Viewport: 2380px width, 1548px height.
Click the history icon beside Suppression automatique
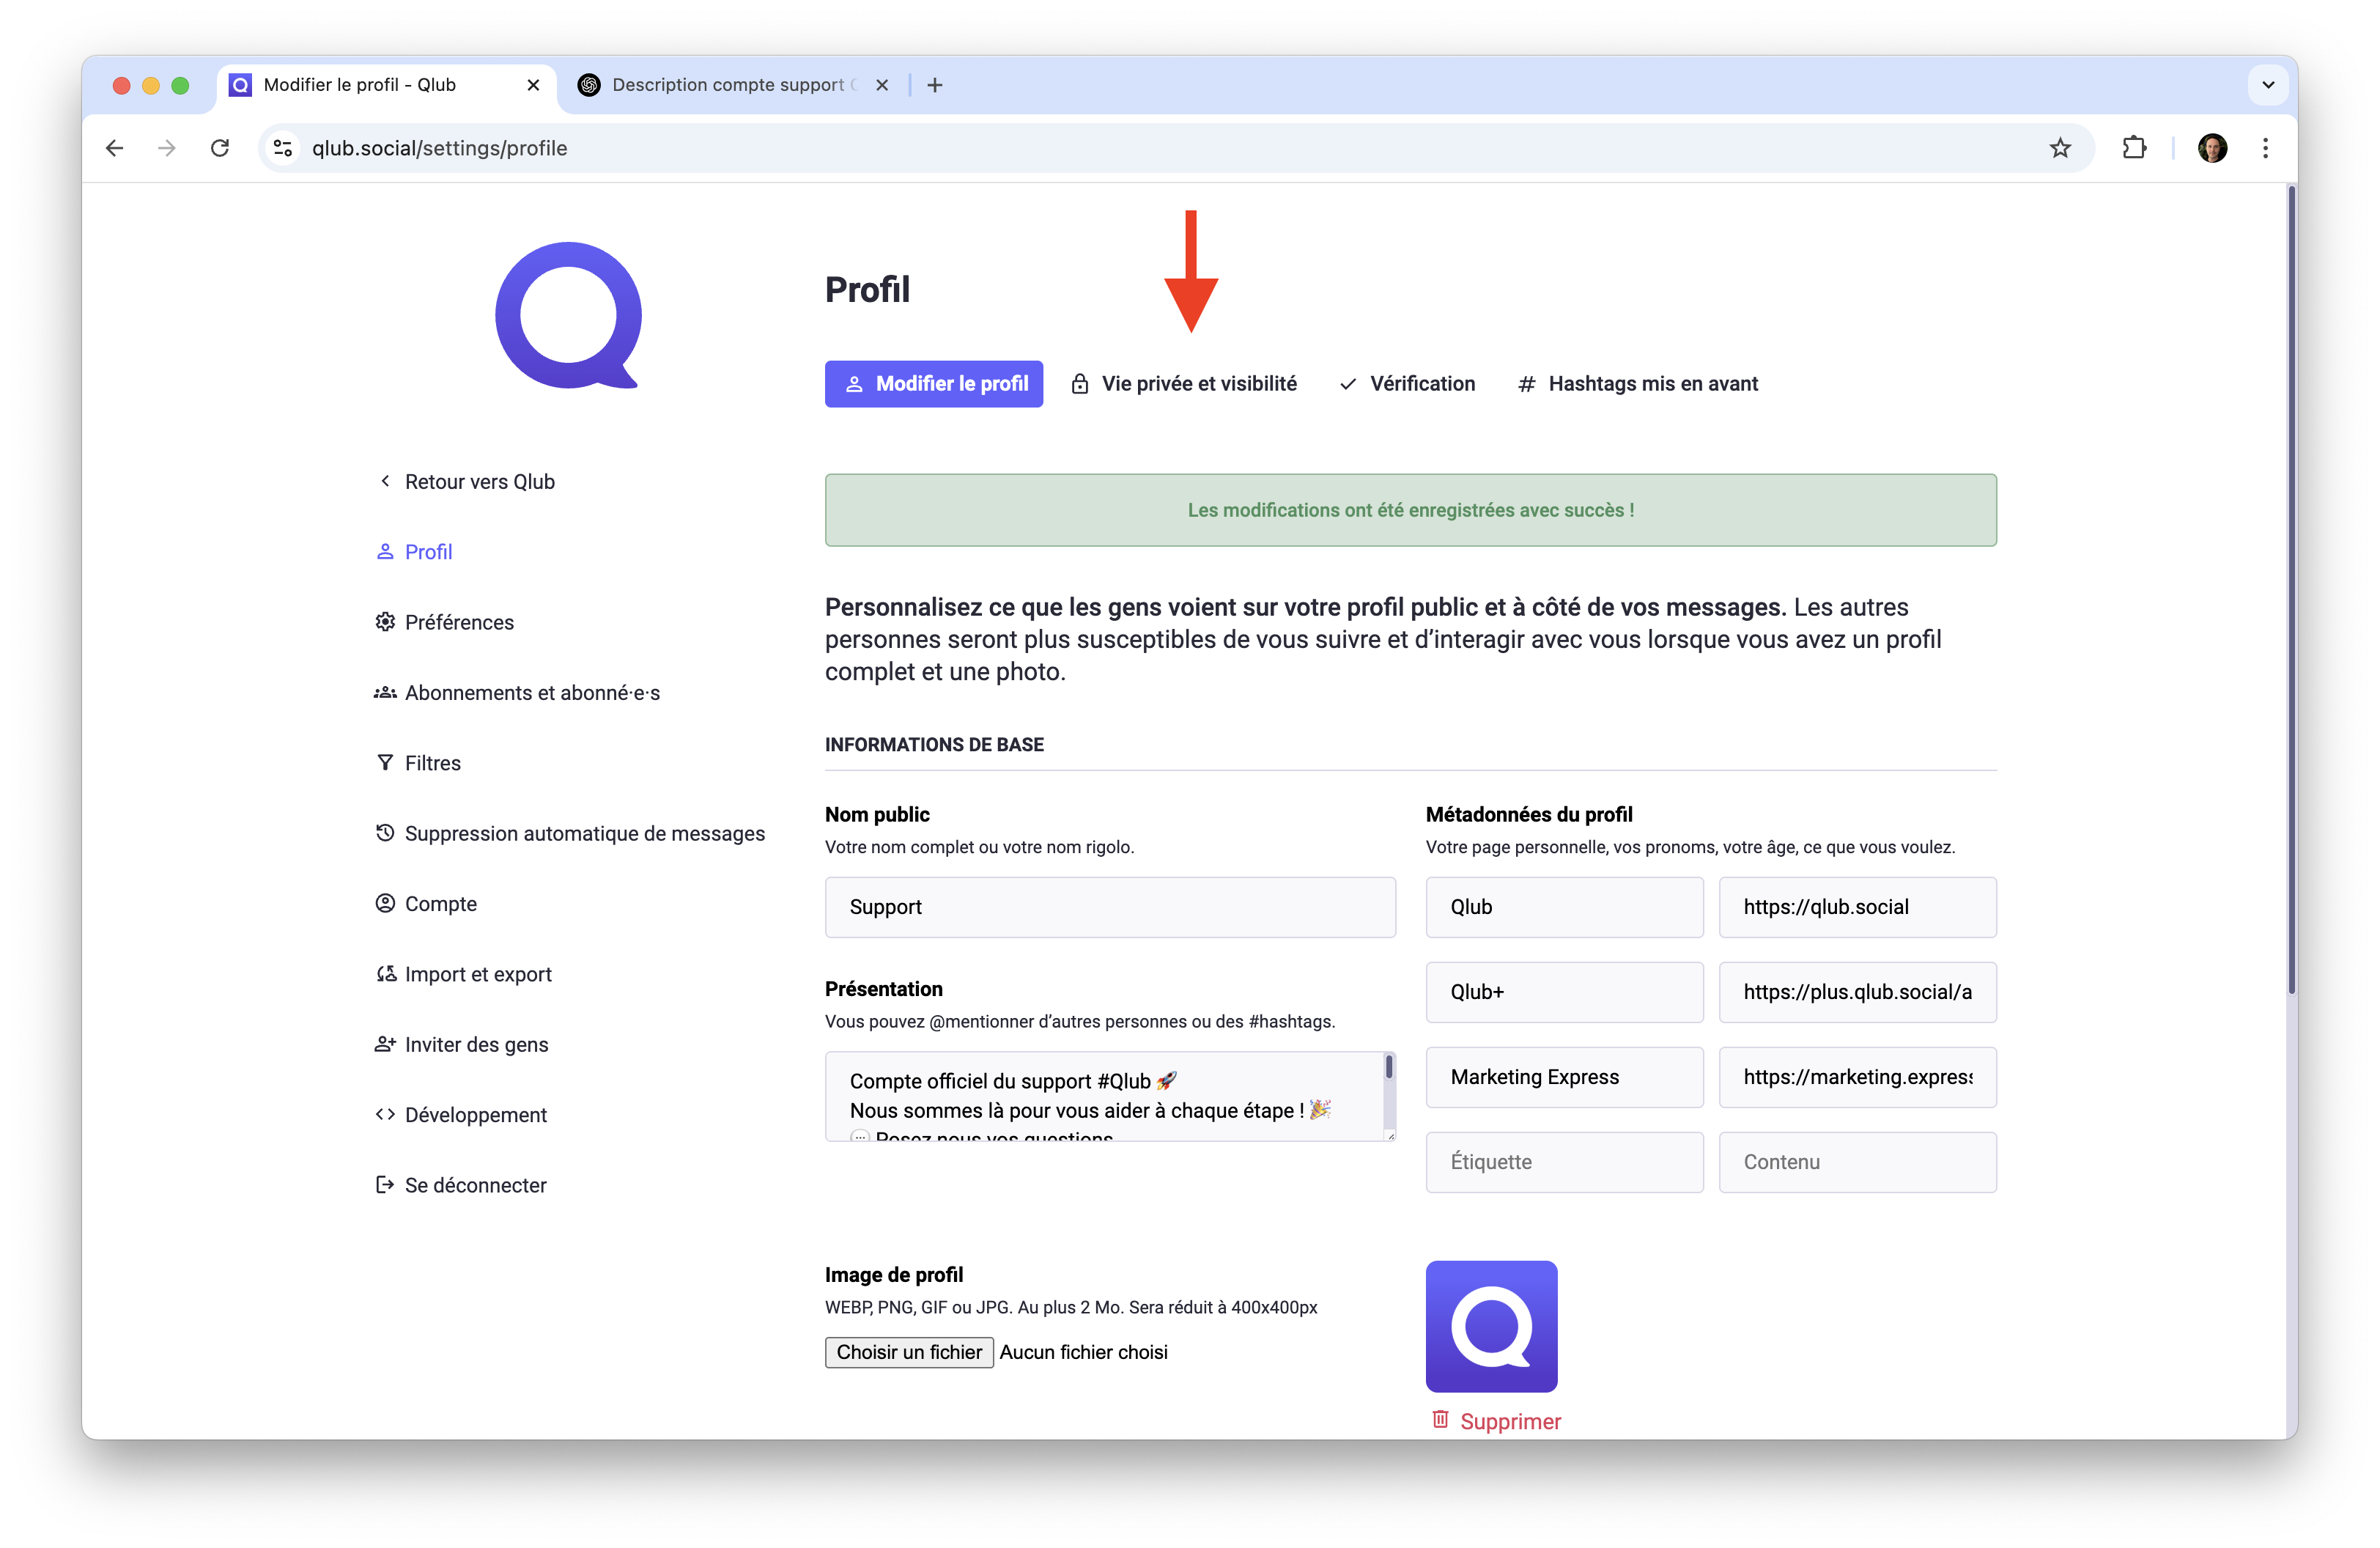pos(385,833)
